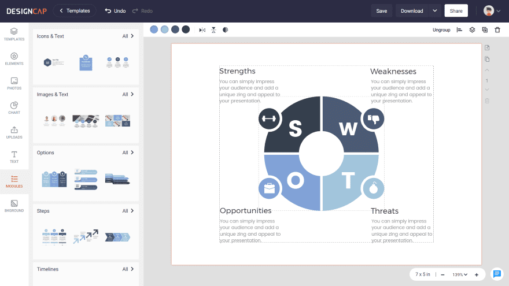Delete the selected element with trash icon

497,30
